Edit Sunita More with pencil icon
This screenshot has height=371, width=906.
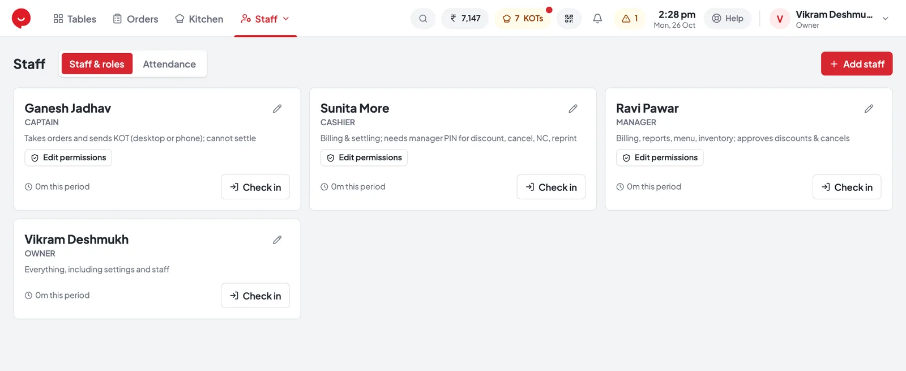(573, 109)
